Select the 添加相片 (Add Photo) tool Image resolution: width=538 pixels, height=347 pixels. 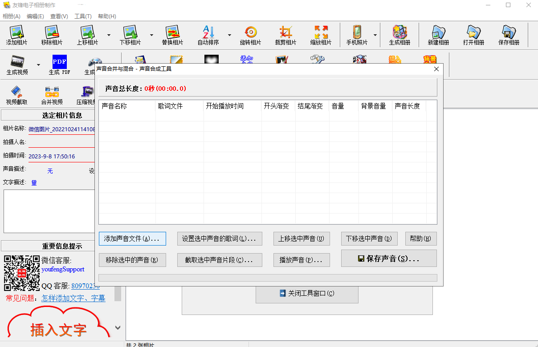tap(17, 35)
